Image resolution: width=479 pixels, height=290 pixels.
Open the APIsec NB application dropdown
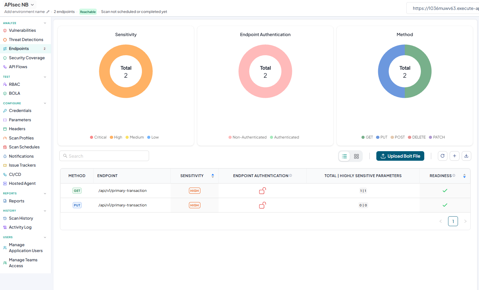pos(19,5)
